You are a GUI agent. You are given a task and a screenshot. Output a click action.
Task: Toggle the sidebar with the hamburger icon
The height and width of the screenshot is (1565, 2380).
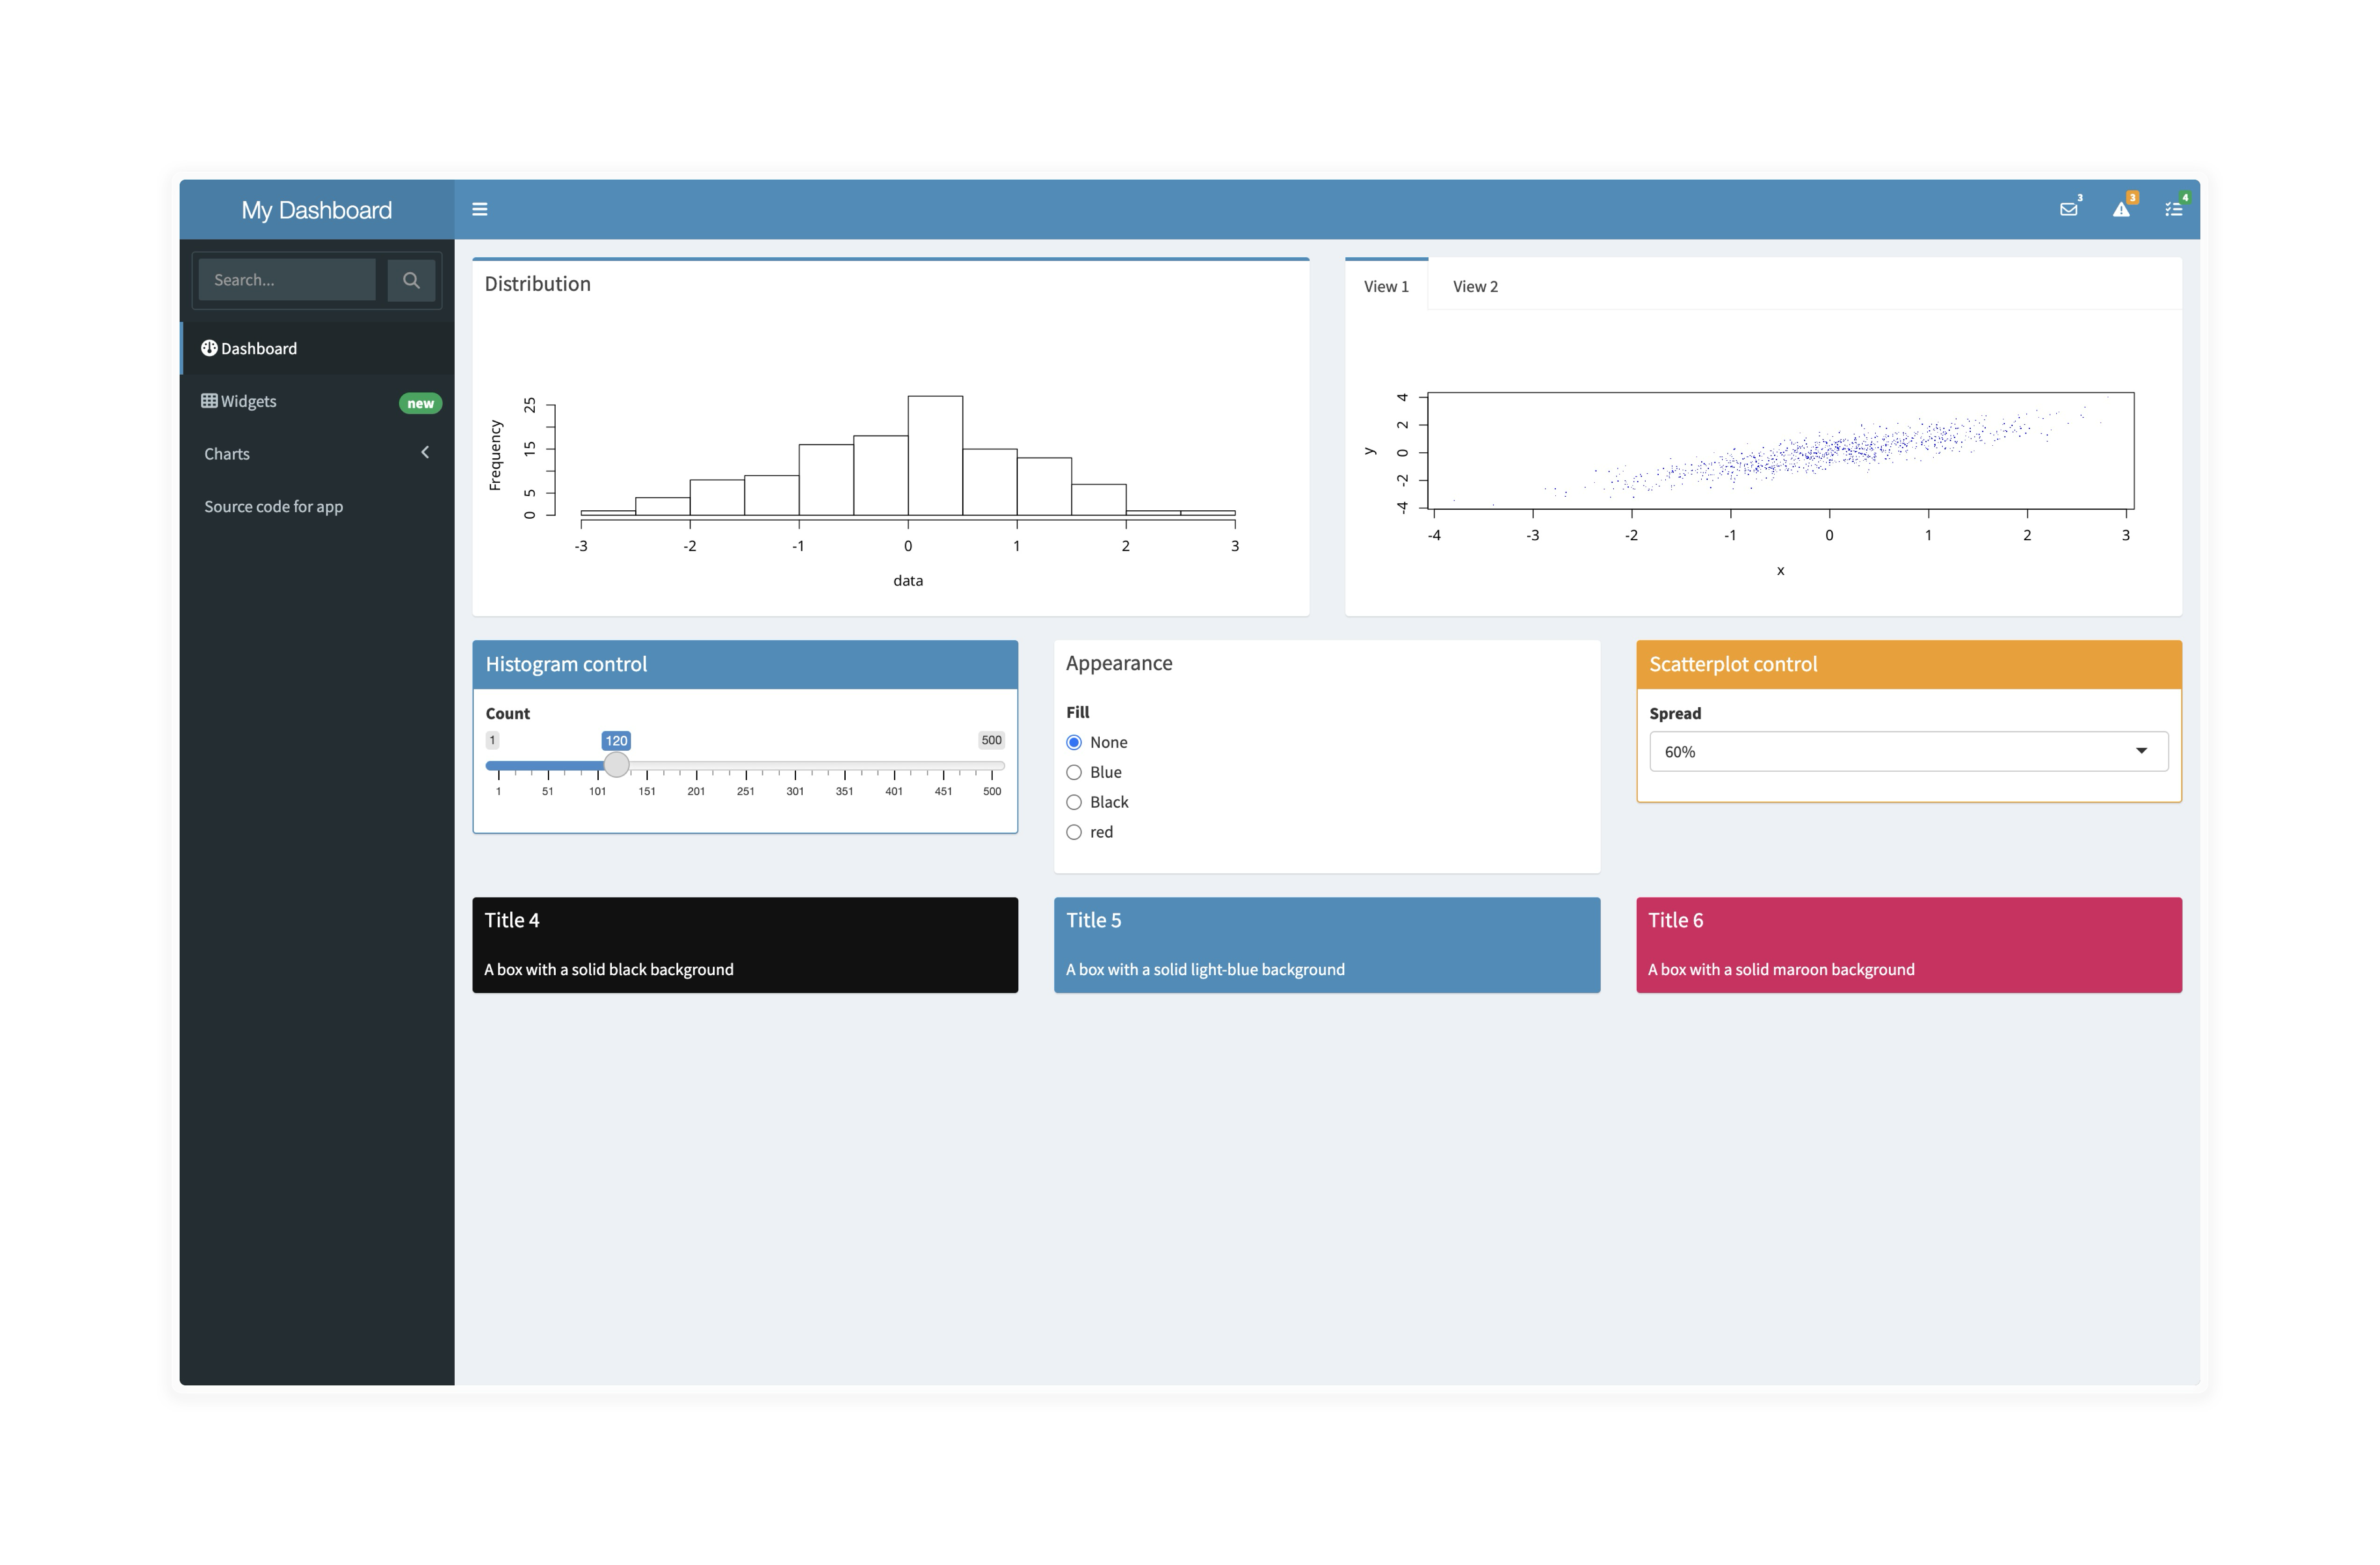point(480,209)
